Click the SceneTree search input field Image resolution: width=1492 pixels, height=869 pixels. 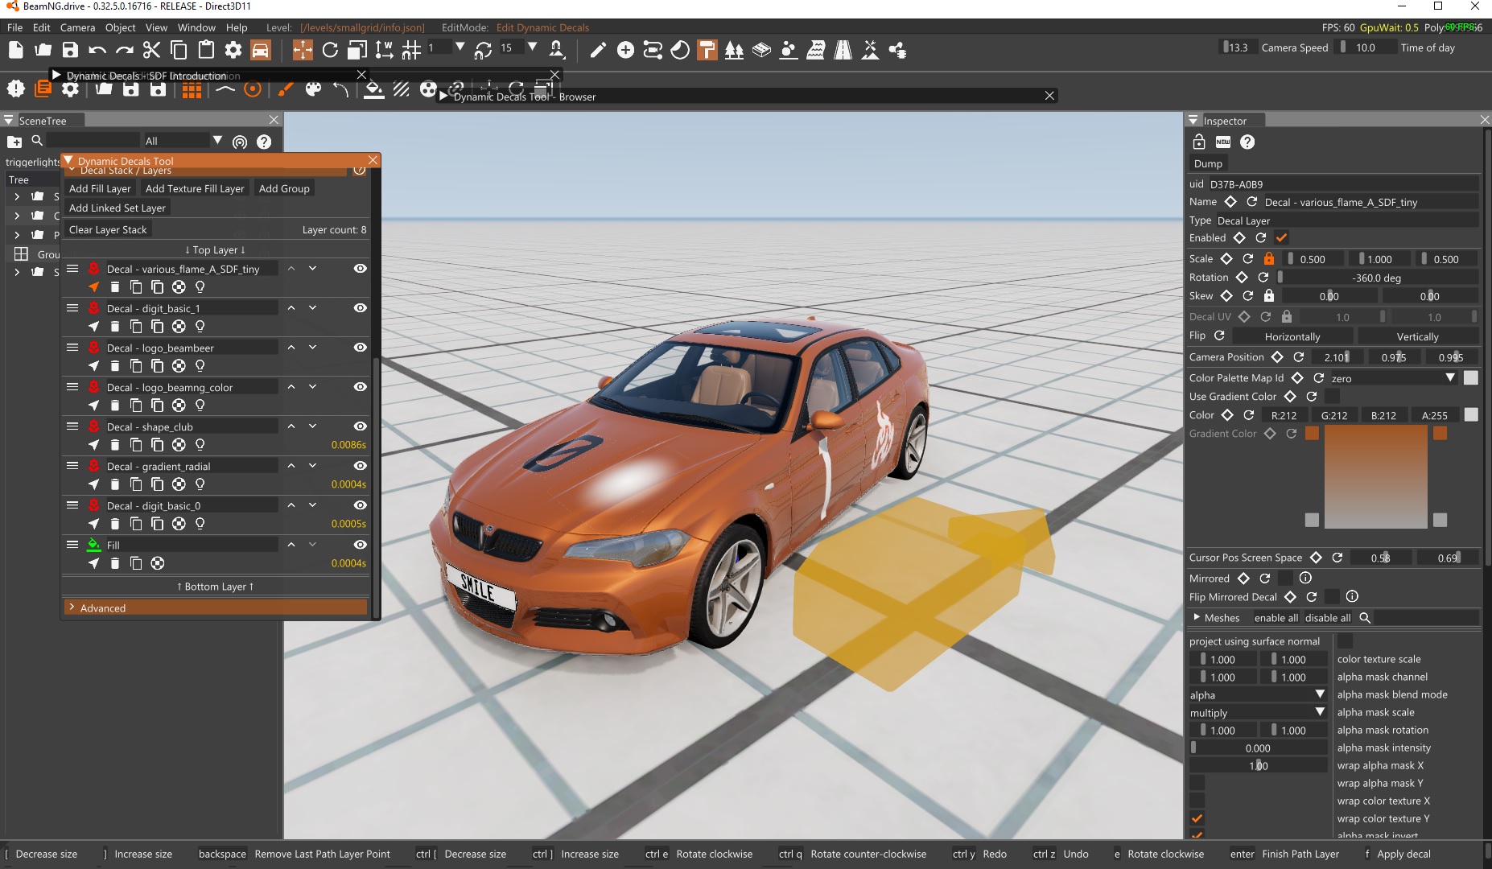pyautogui.click(x=93, y=141)
